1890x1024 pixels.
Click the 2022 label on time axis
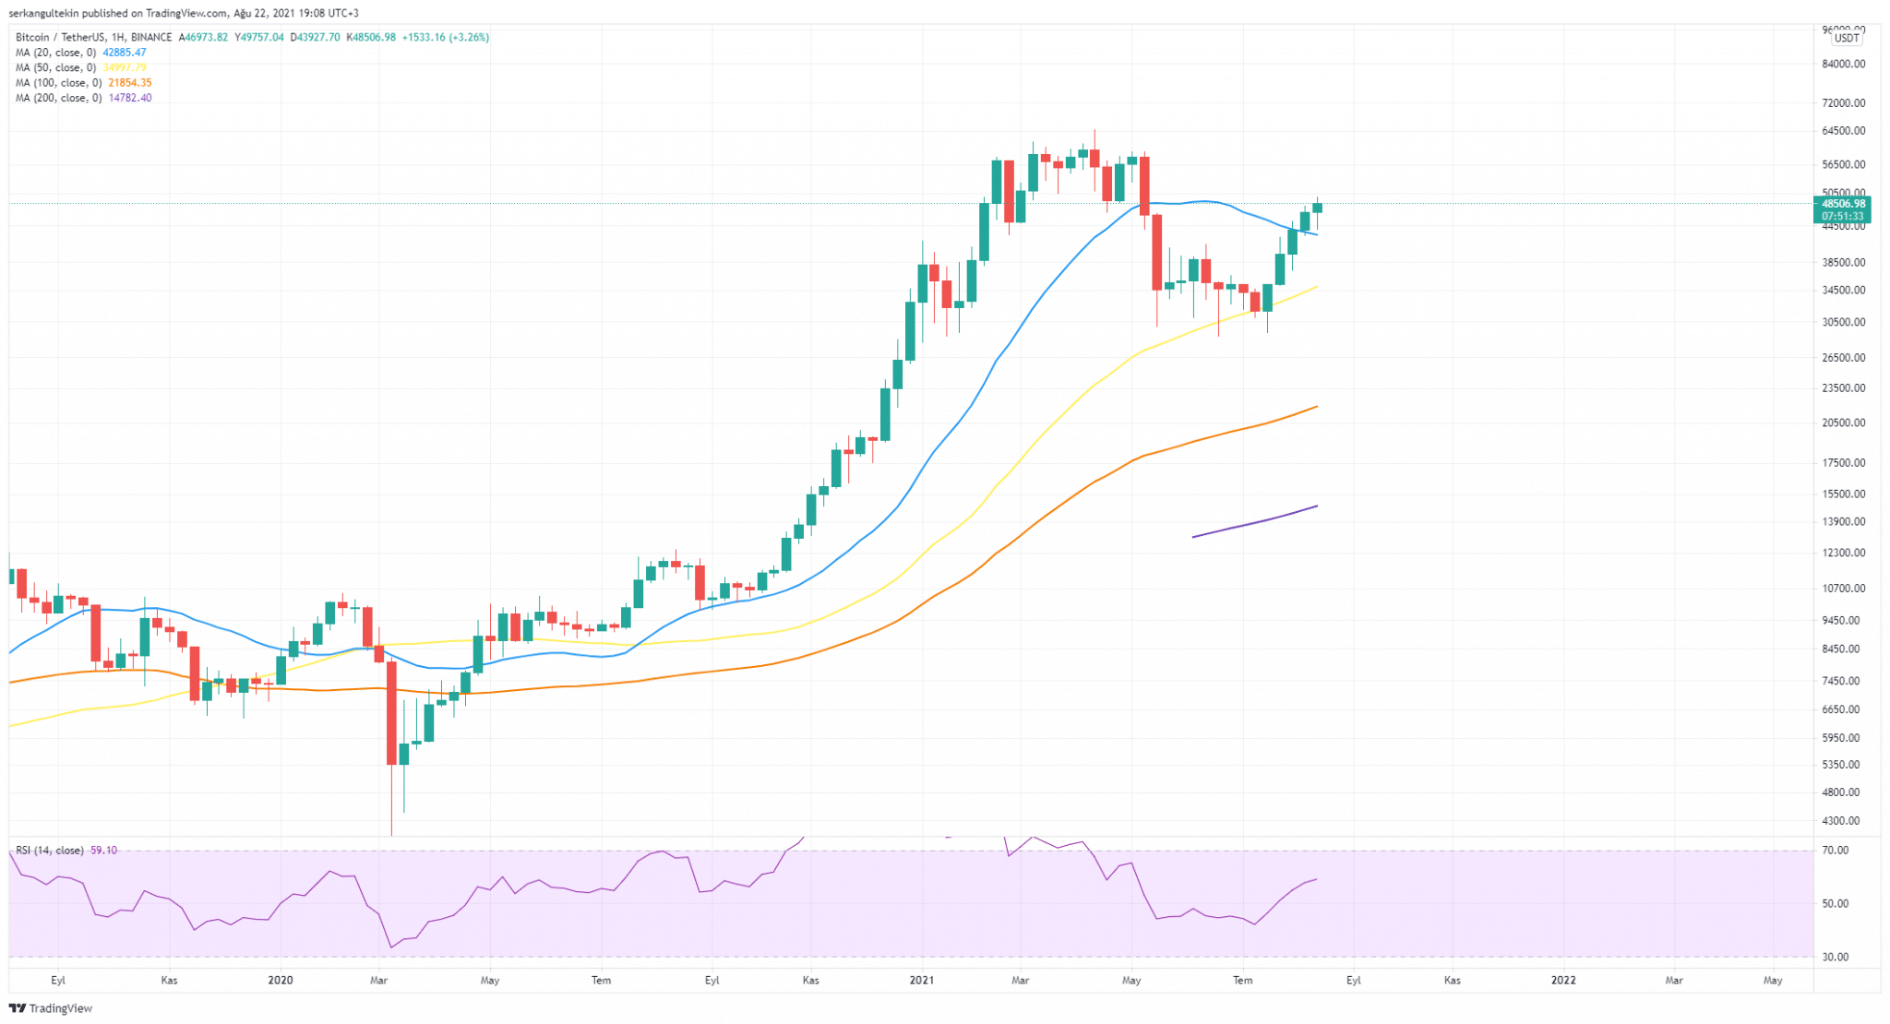point(1563,980)
